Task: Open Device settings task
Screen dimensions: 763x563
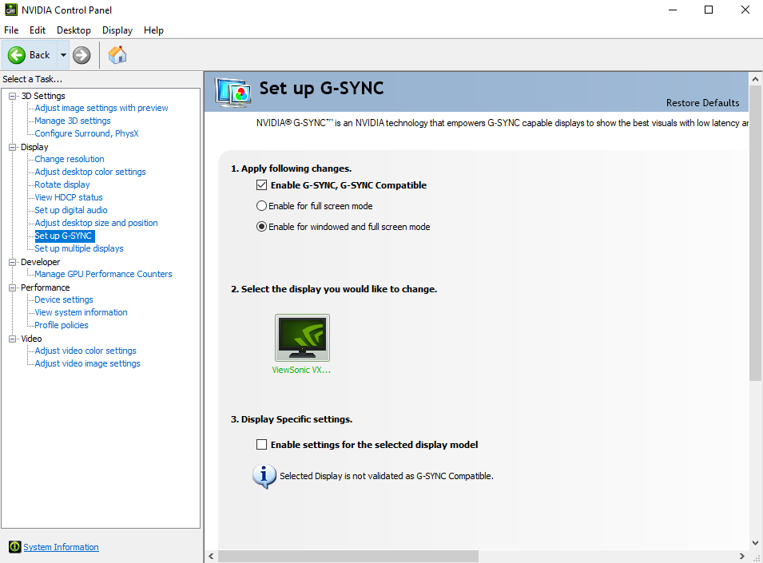Action: coord(64,299)
